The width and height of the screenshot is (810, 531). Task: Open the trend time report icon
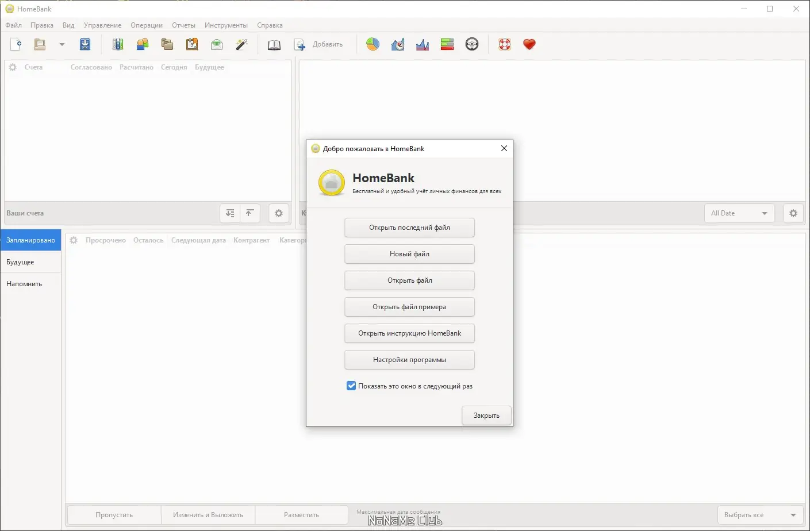(x=398, y=44)
